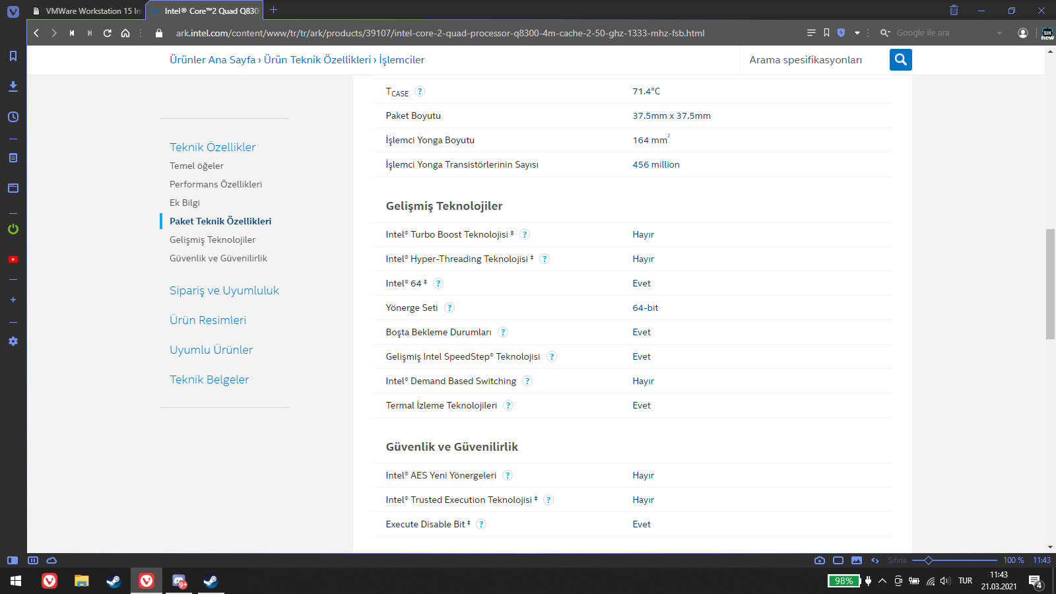The image size is (1056, 594).
Task: Open the İşlemciler breadcrumb link
Action: [x=402, y=59]
